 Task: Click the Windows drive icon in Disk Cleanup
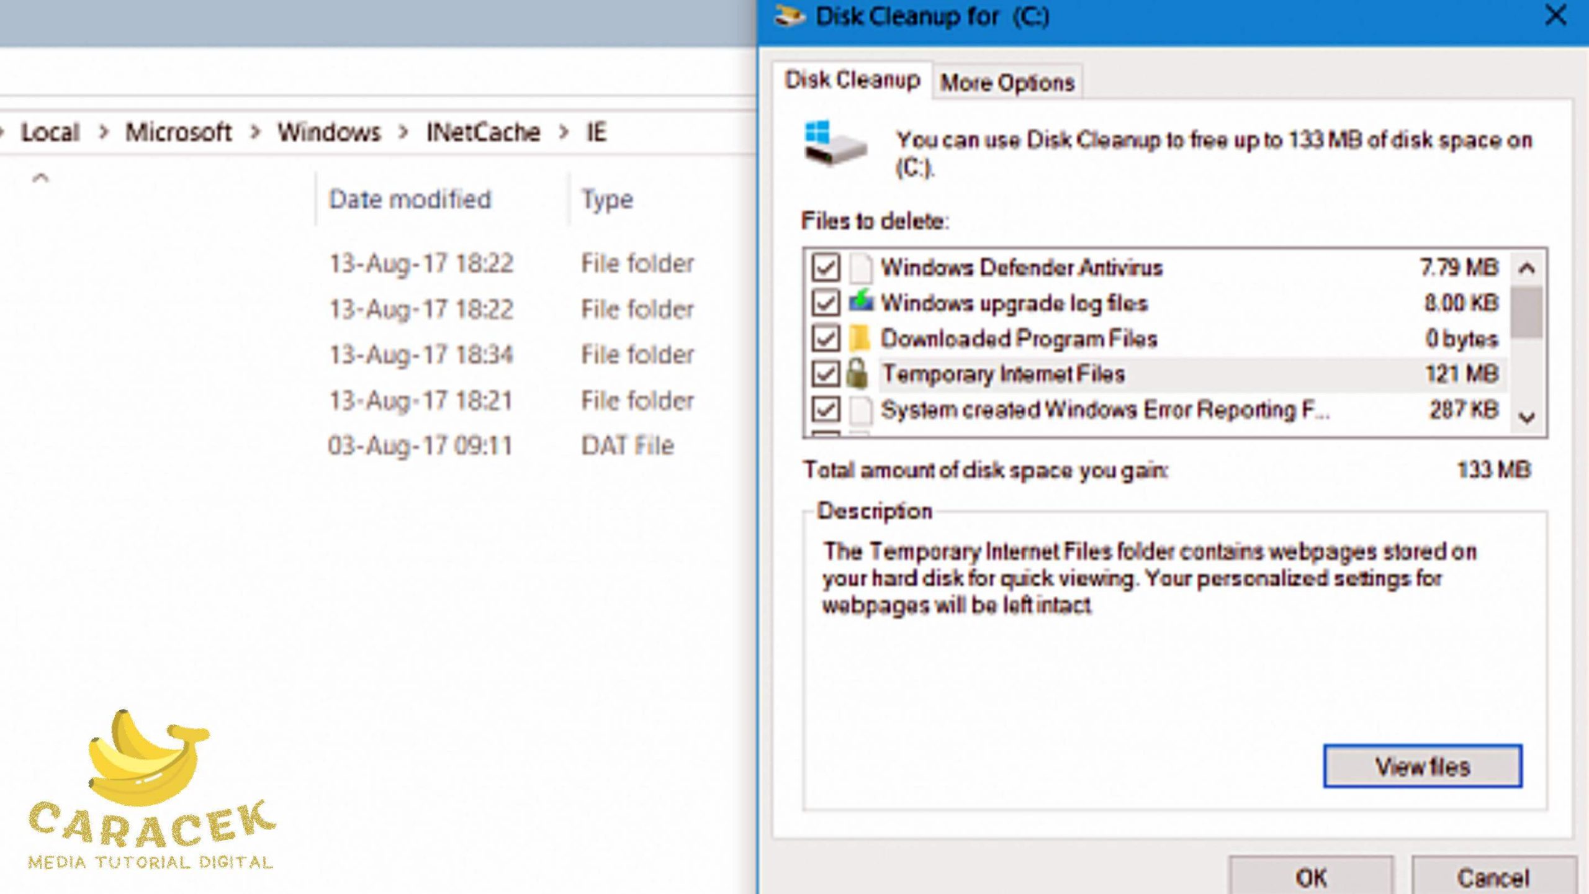coord(835,143)
